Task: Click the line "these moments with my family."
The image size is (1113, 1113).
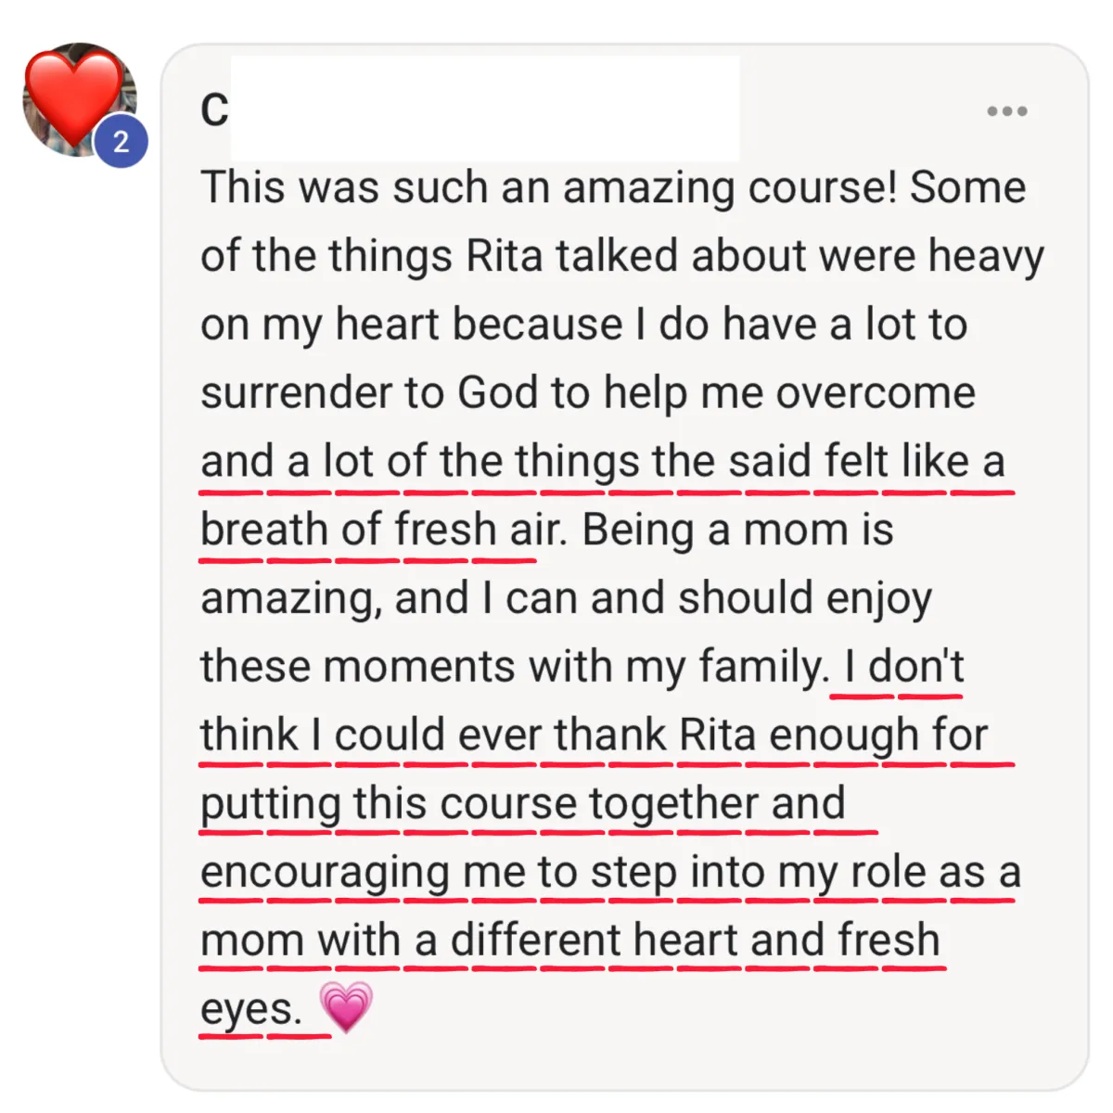Action: pos(515,667)
